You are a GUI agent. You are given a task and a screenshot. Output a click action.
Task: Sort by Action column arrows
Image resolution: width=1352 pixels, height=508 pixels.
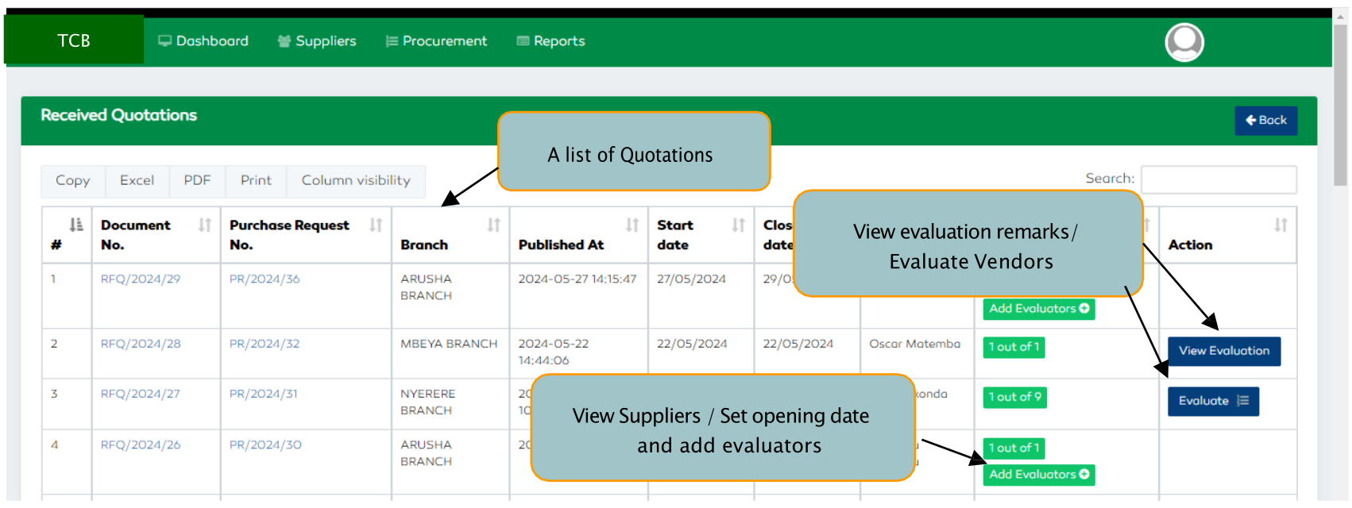point(1281,225)
